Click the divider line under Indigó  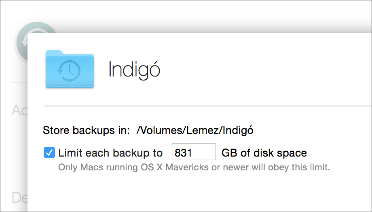[207, 106]
